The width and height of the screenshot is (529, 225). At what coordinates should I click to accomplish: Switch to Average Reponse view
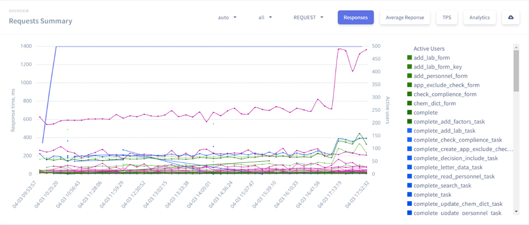click(x=405, y=17)
